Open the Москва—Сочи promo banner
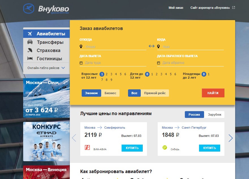 46,98
